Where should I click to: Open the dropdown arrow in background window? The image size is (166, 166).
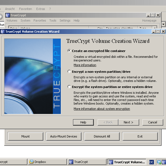[163, 24]
